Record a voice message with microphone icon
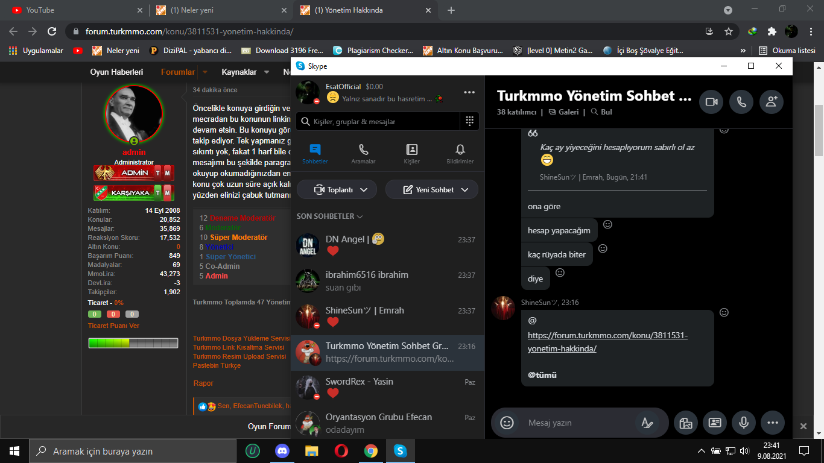 744,423
